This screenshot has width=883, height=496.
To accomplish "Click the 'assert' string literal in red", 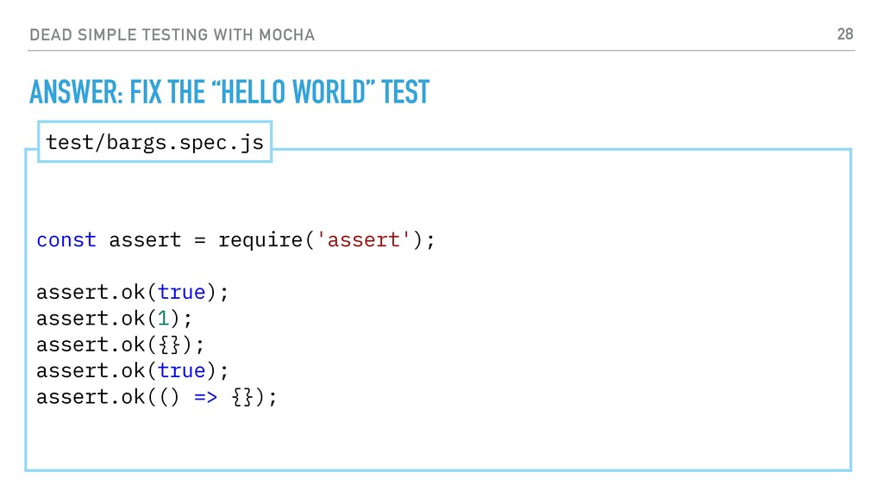I will [x=364, y=239].
